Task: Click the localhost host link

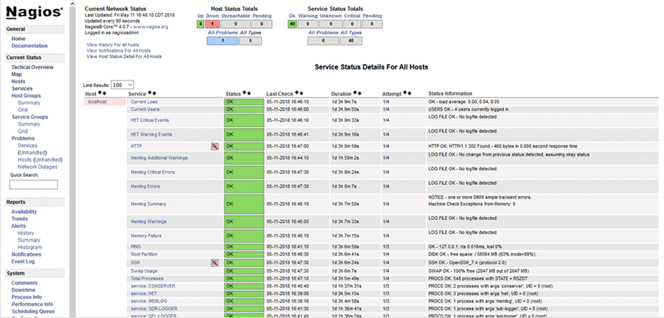Action: 97,102
